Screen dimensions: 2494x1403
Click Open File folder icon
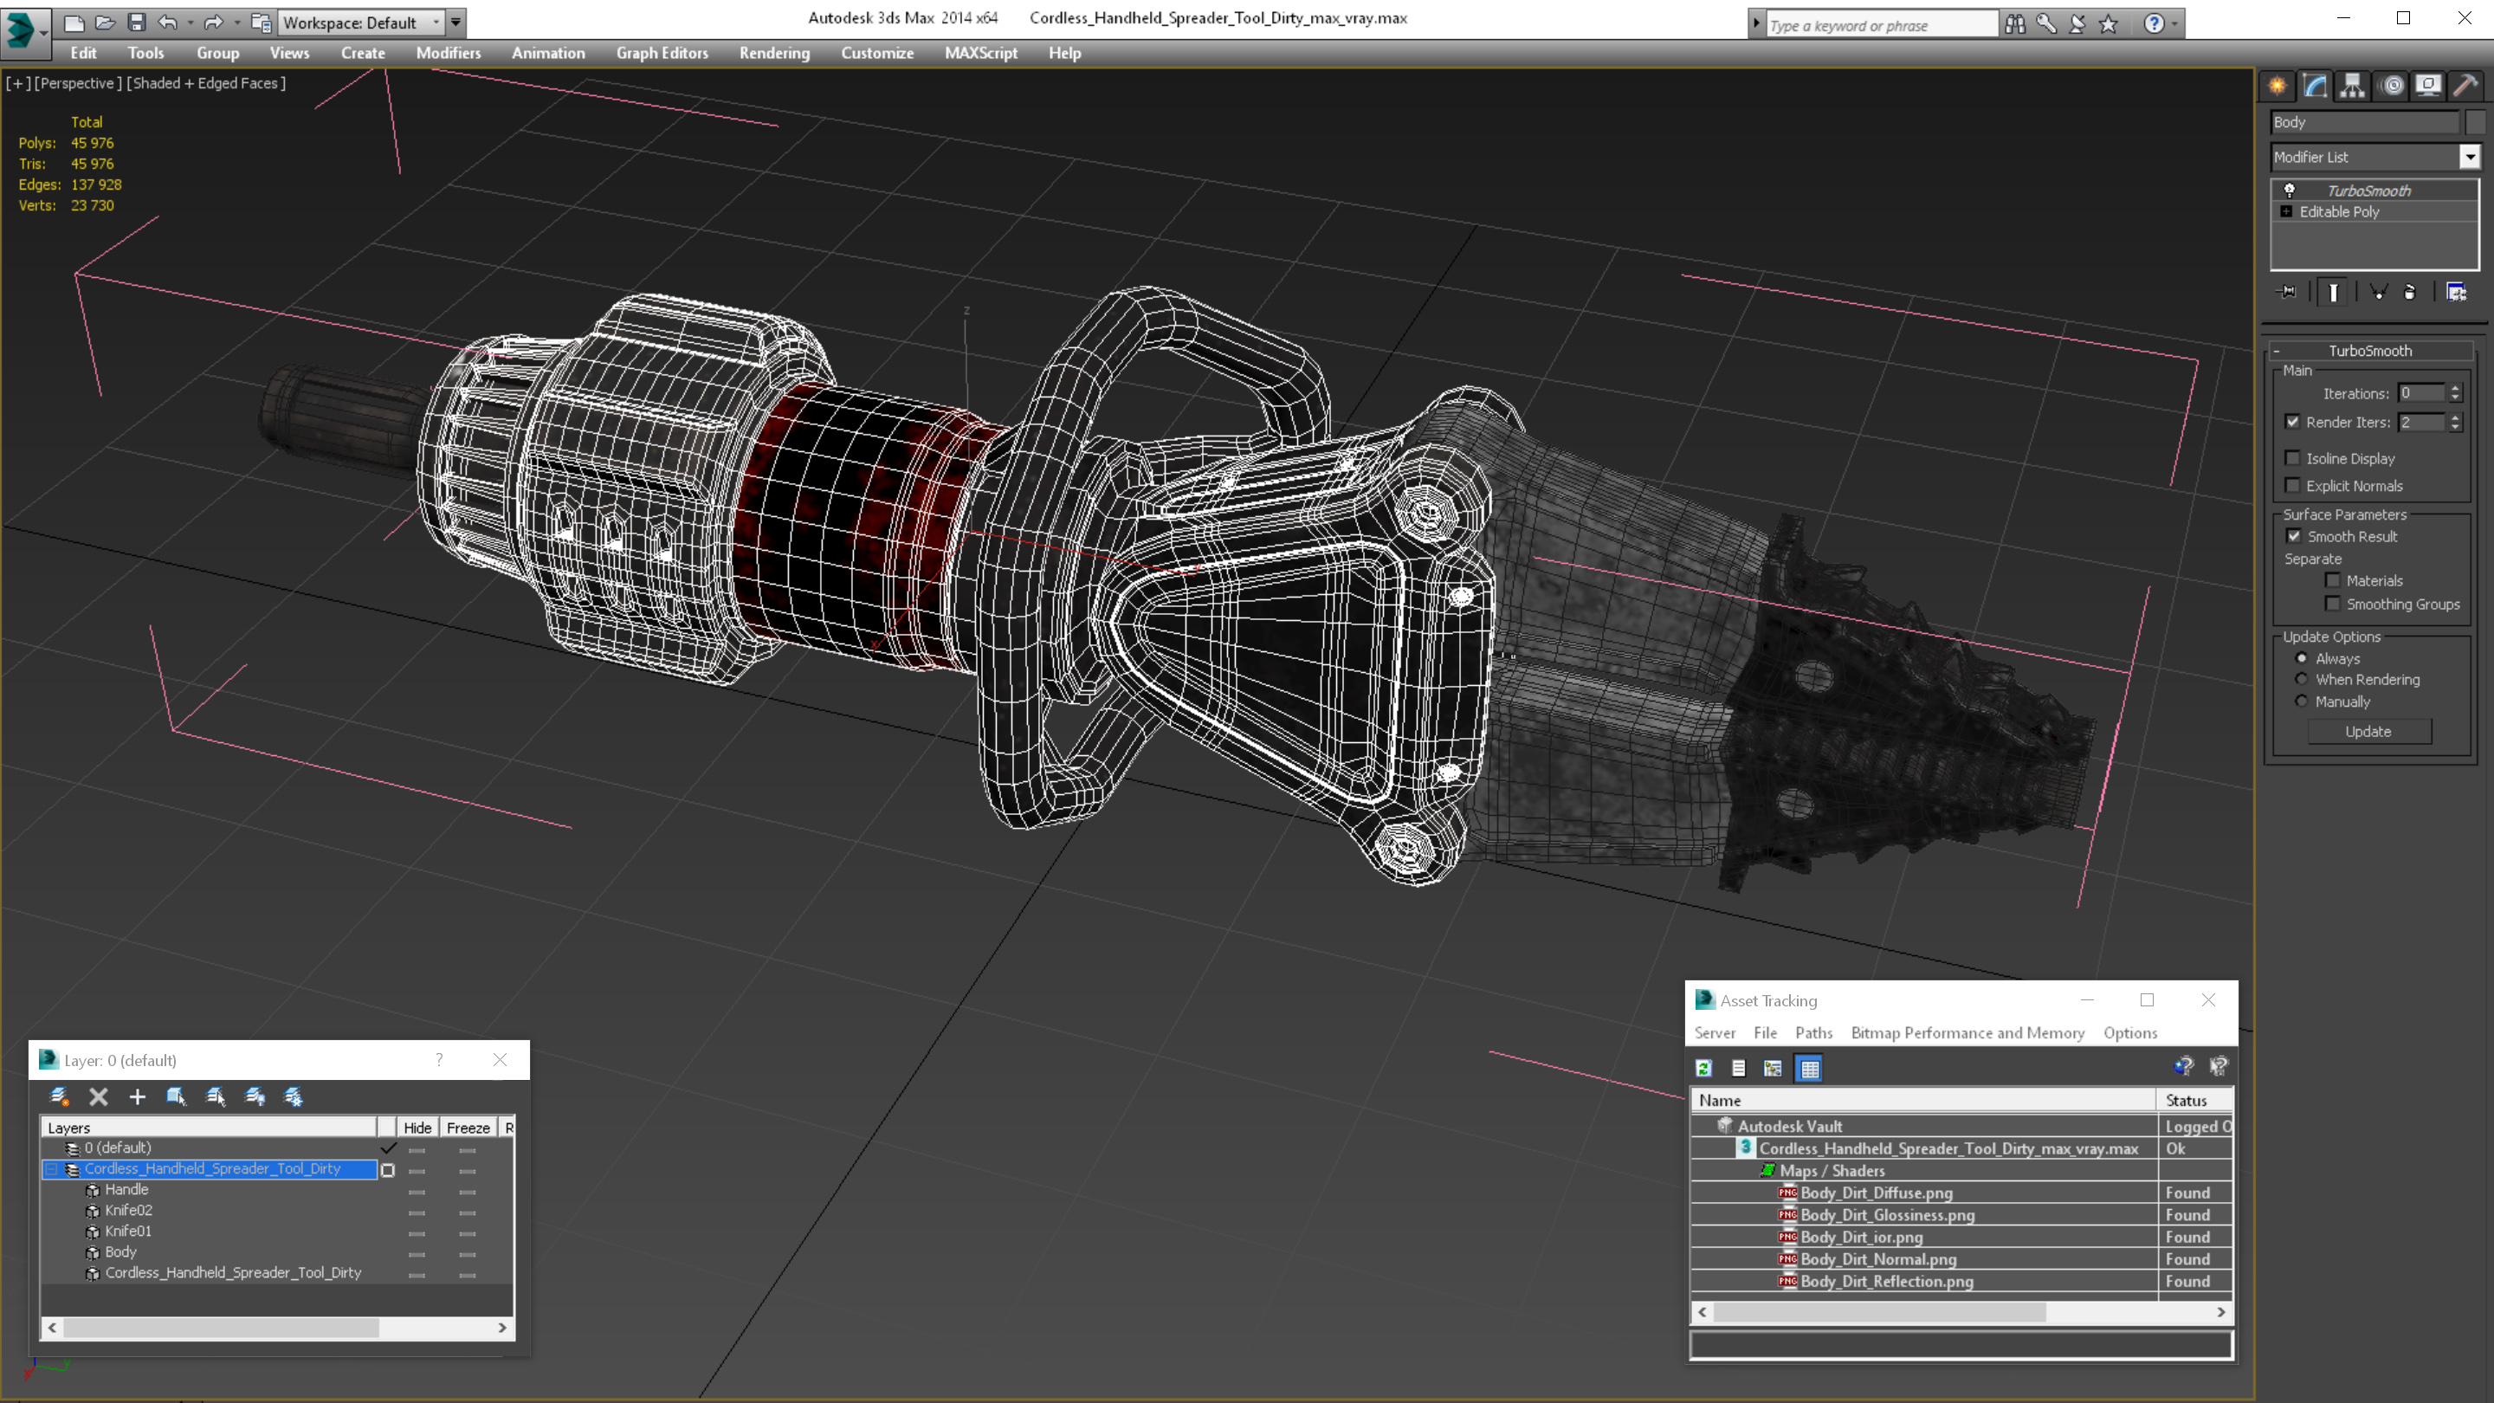click(x=105, y=23)
